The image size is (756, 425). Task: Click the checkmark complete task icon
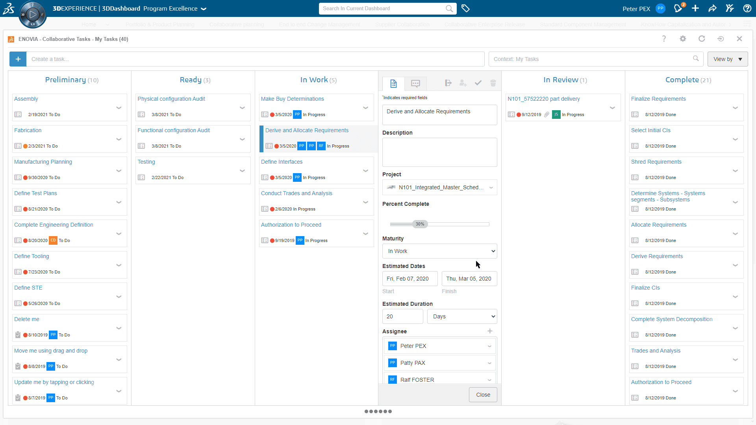point(478,83)
